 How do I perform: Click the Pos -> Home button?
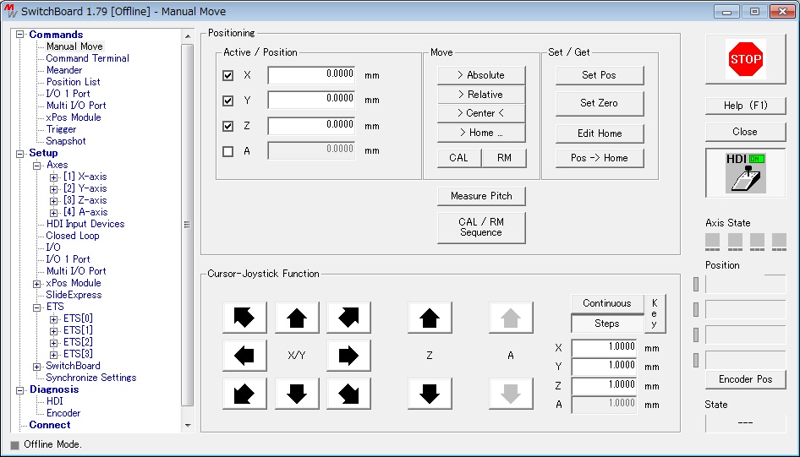[600, 158]
